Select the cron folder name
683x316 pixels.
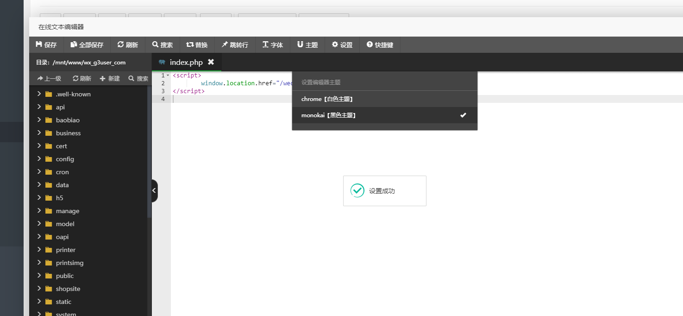[62, 172]
